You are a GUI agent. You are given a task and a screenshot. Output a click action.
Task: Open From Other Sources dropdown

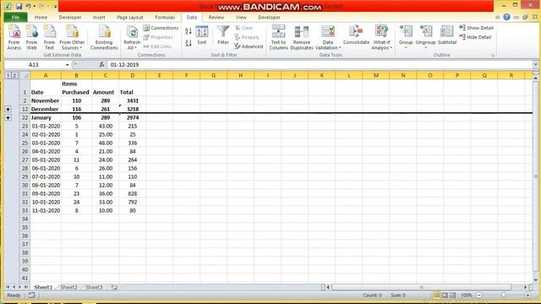(x=72, y=37)
